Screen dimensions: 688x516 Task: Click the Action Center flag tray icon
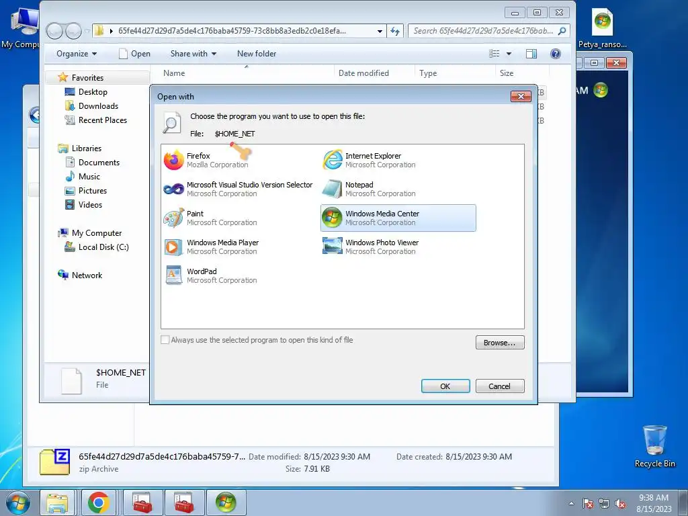pos(588,503)
